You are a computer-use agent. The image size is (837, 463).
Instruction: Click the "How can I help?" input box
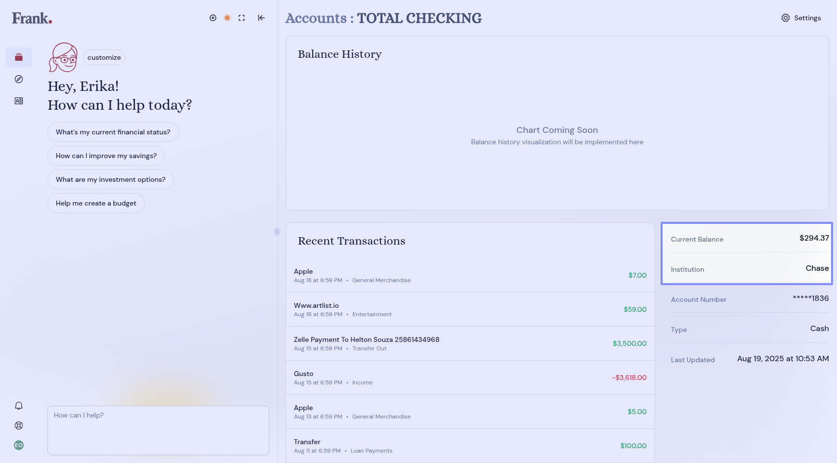coord(158,430)
